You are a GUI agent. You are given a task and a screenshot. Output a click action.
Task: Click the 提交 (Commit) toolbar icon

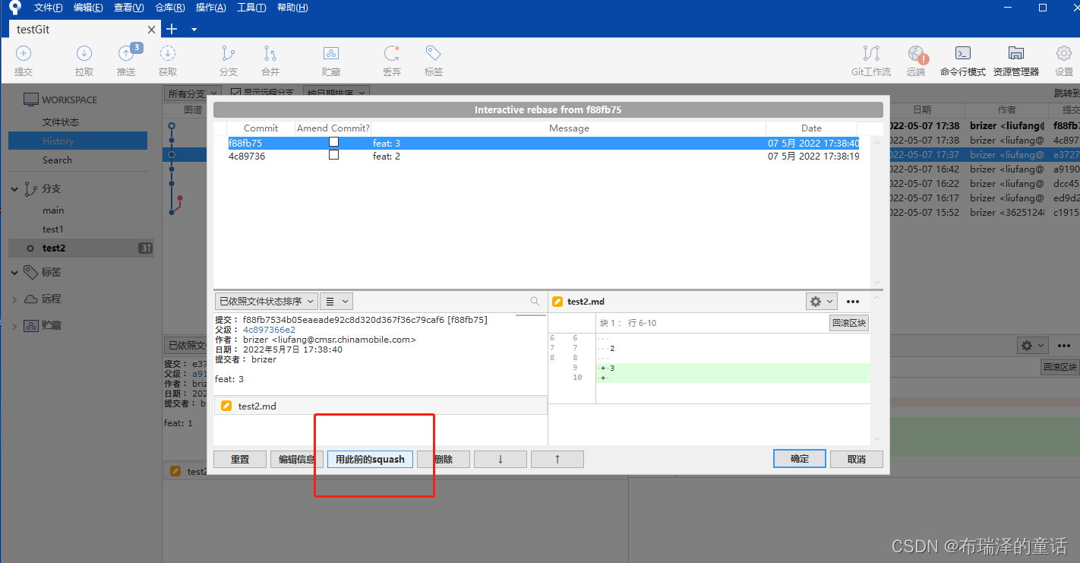24,61
